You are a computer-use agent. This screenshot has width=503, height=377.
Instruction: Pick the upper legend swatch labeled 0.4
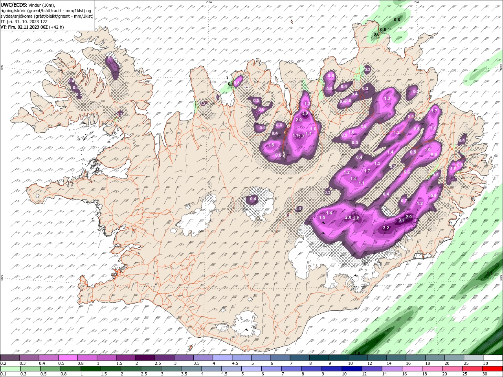48,358
